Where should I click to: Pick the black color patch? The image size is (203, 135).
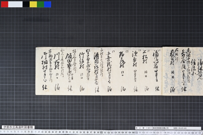coord(26,4)
